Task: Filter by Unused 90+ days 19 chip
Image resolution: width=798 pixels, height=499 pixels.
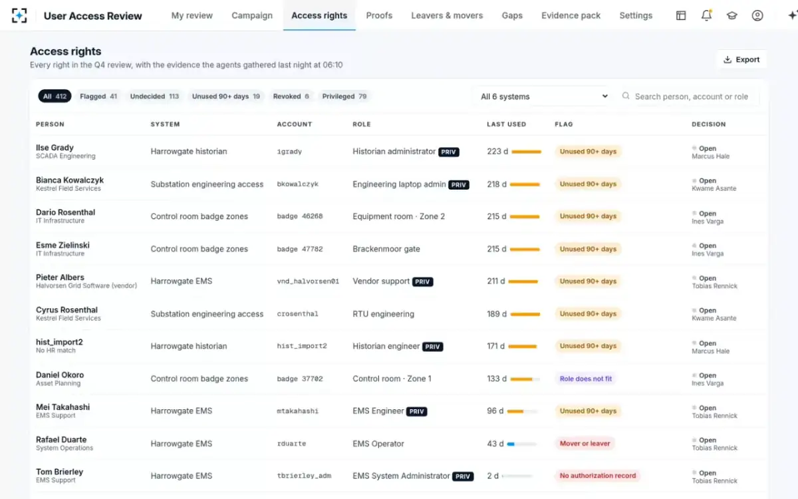Action: point(226,96)
